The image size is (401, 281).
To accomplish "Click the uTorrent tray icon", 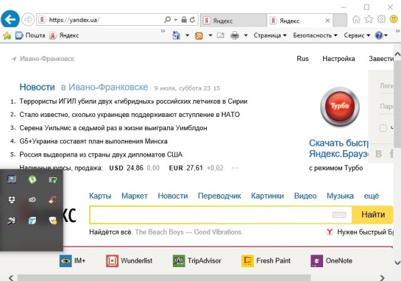I will [x=31, y=180].
